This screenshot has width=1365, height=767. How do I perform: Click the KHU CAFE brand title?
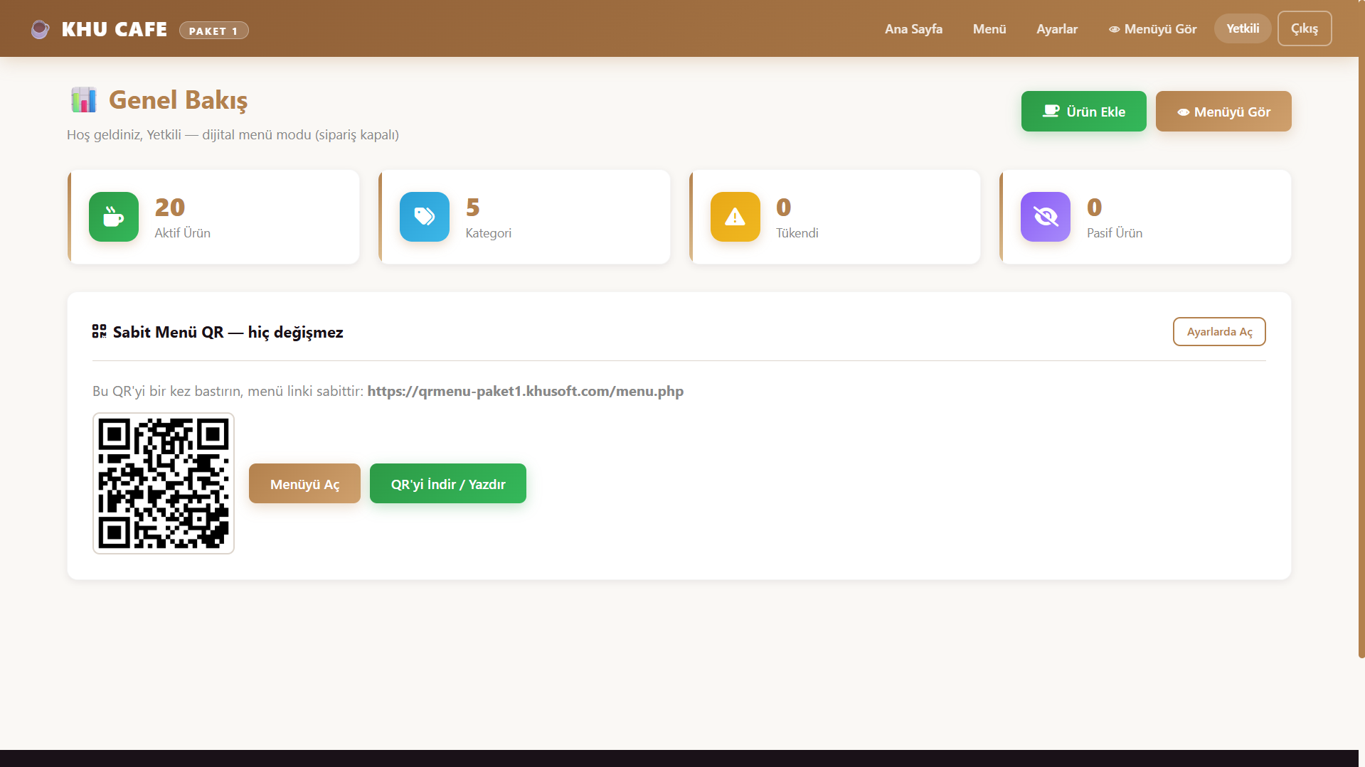click(115, 29)
